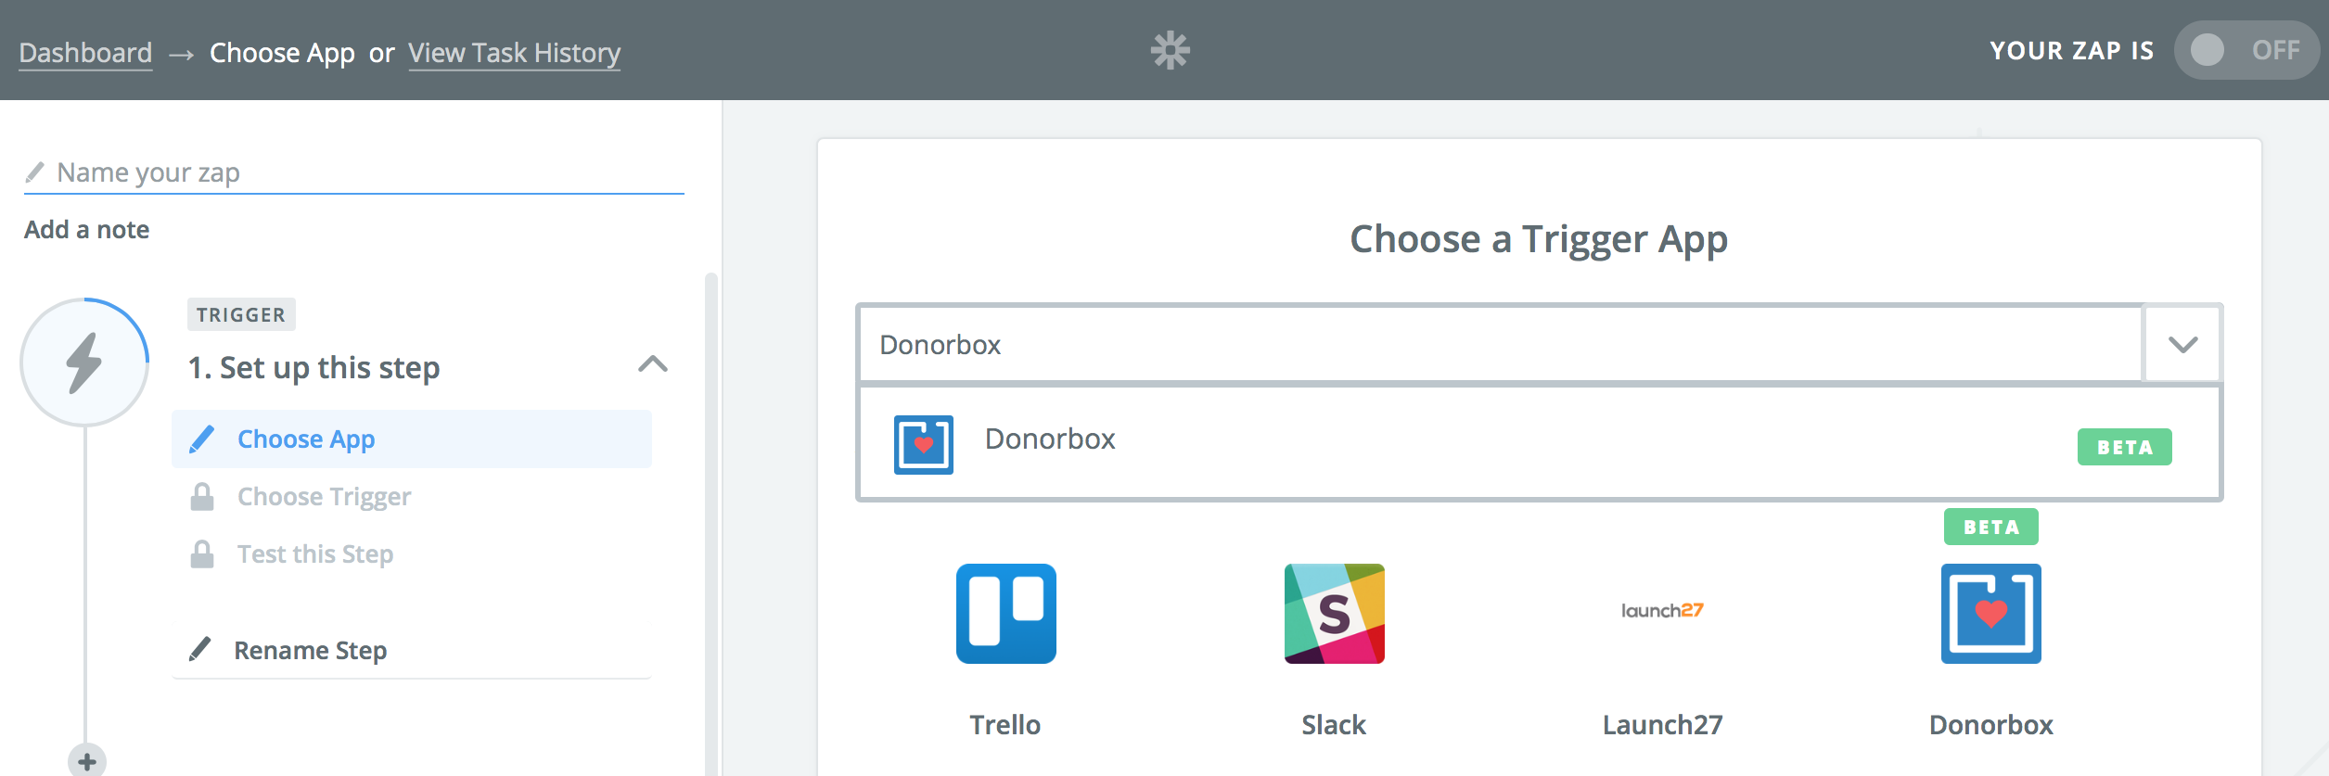Select the Slack app icon
This screenshot has width=2329, height=776.
pyautogui.click(x=1334, y=613)
